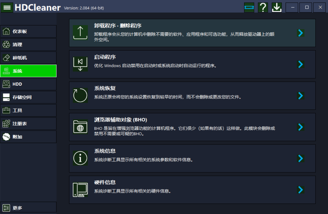Click the recycle icon for 清理
Viewport: 328px width, 214px height.
6,45
